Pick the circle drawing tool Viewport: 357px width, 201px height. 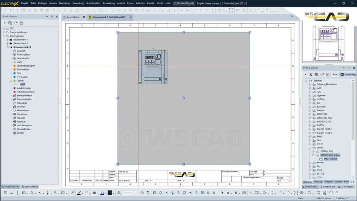[265, 193]
